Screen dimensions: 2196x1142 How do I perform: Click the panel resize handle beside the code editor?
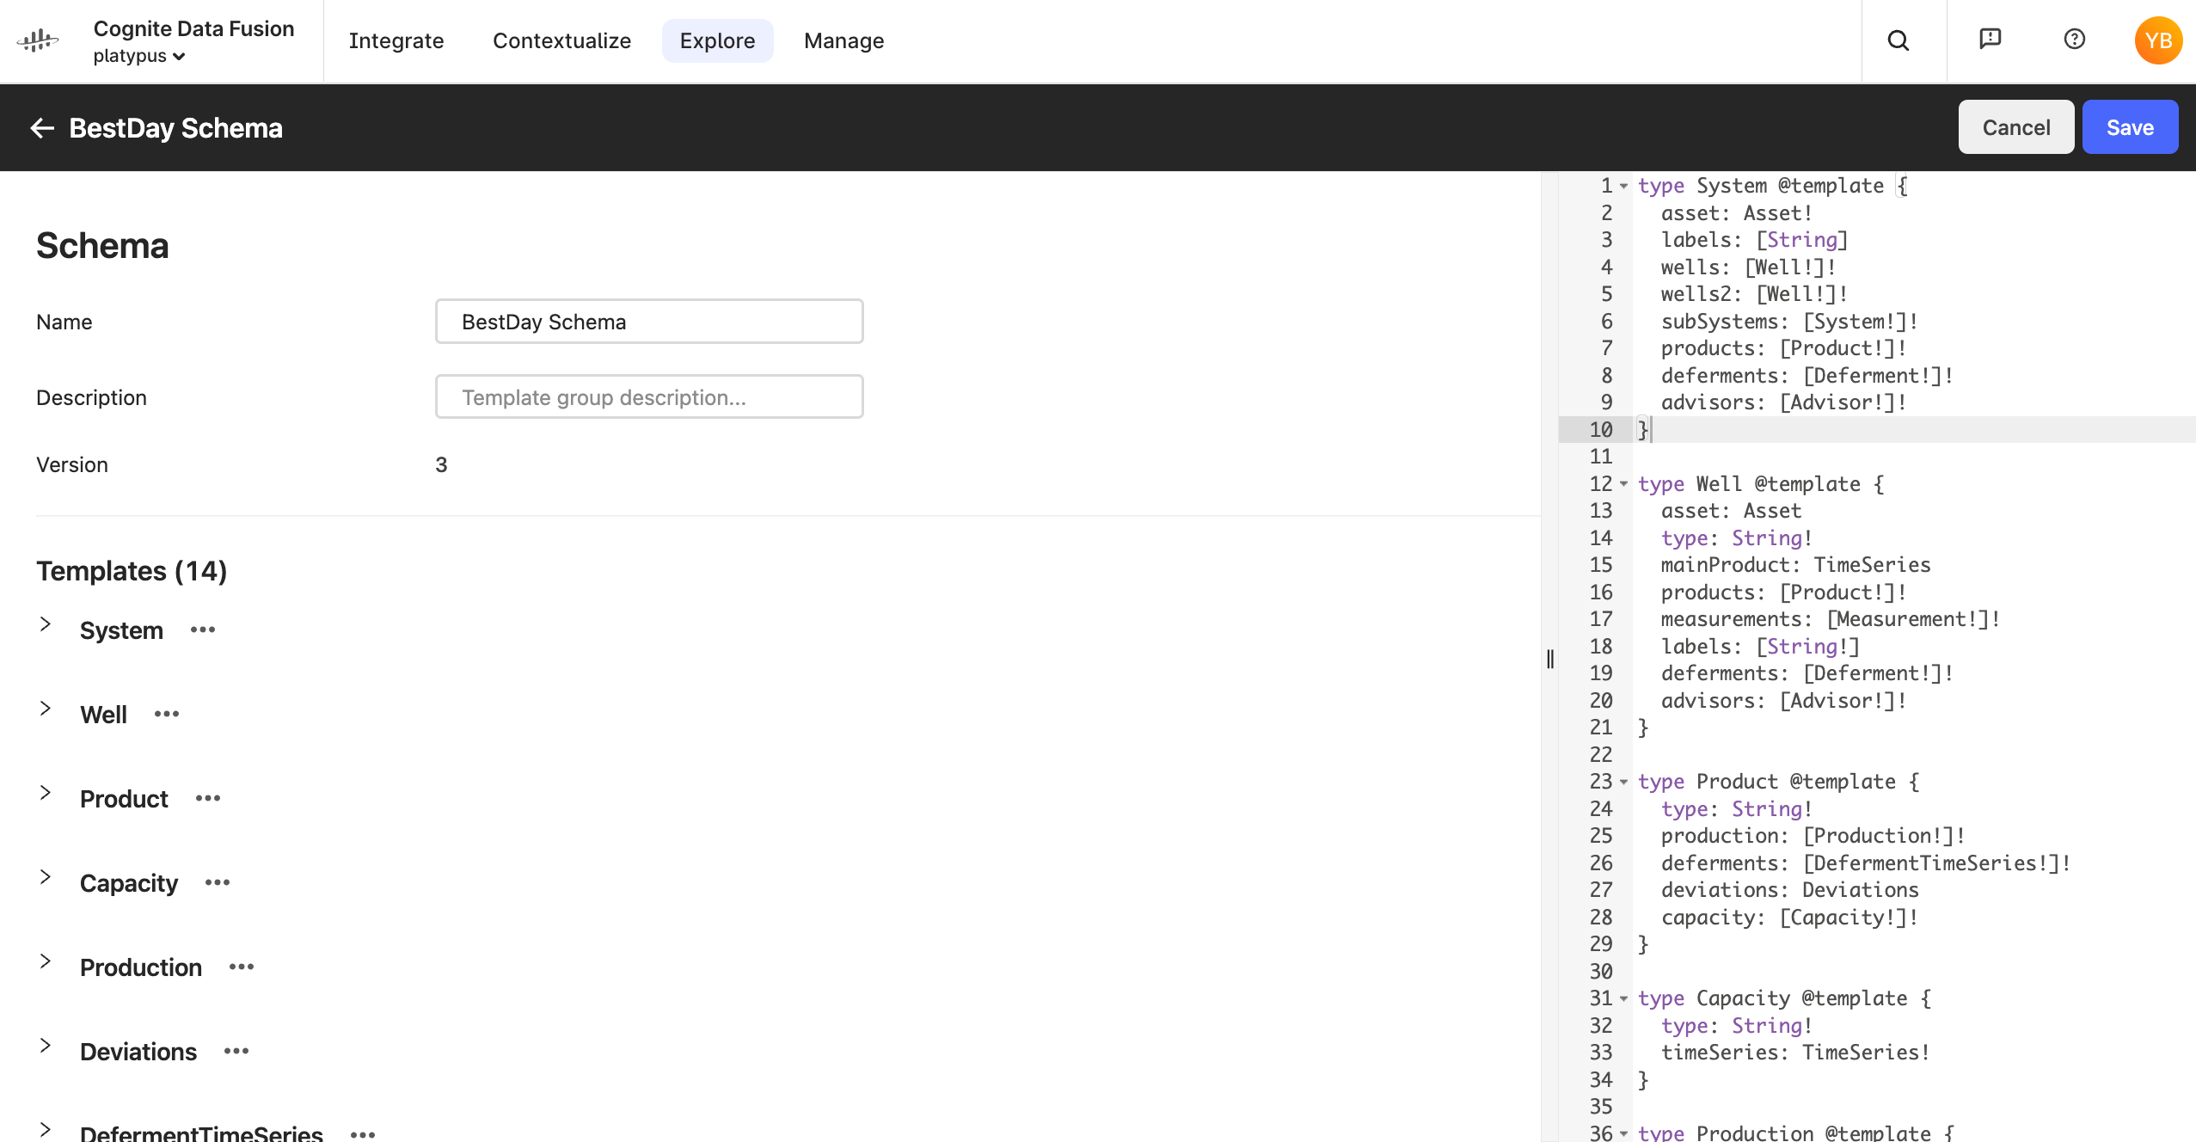point(1549,659)
